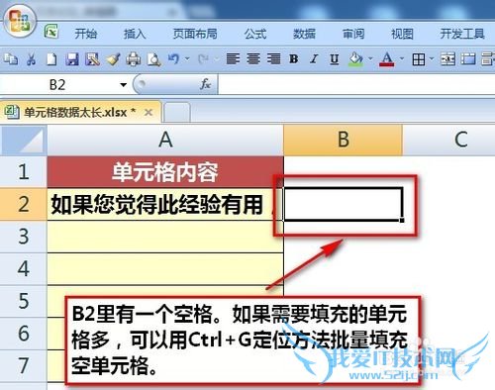The width and height of the screenshot is (495, 390).
Task: Expand font color dropdown arrow
Action: pyautogui.click(x=402, y=59)
